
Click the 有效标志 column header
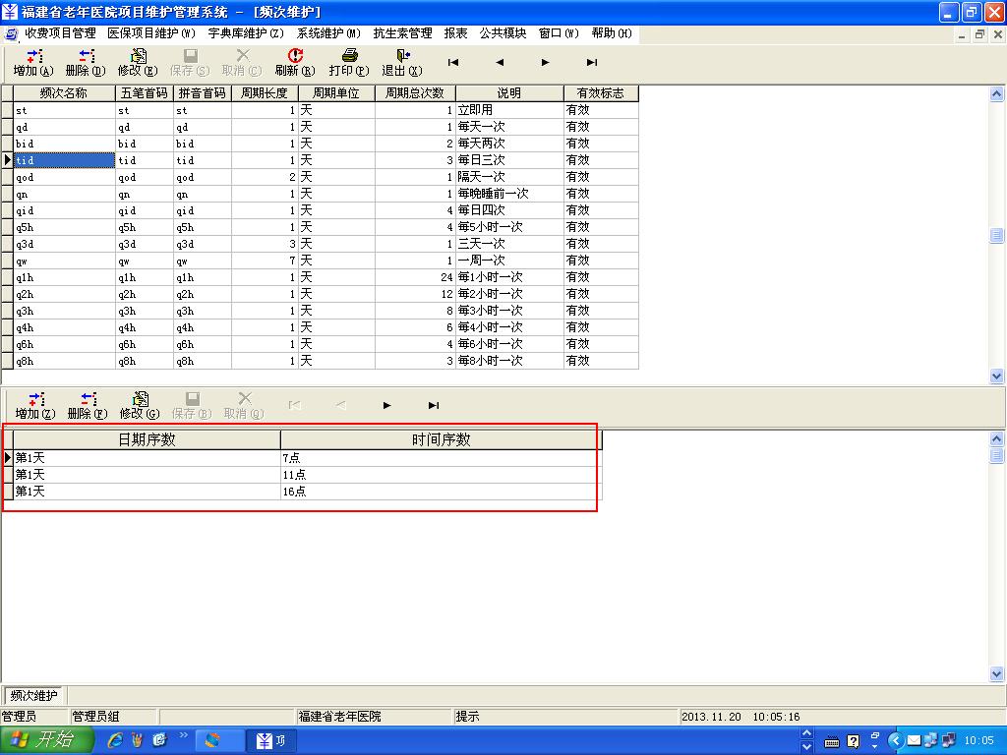tap(601, 93)
